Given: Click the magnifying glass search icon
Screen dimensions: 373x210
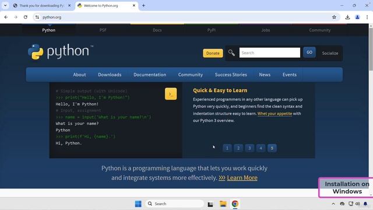Looking at the screenshot, I should click(x=231, y=52).
